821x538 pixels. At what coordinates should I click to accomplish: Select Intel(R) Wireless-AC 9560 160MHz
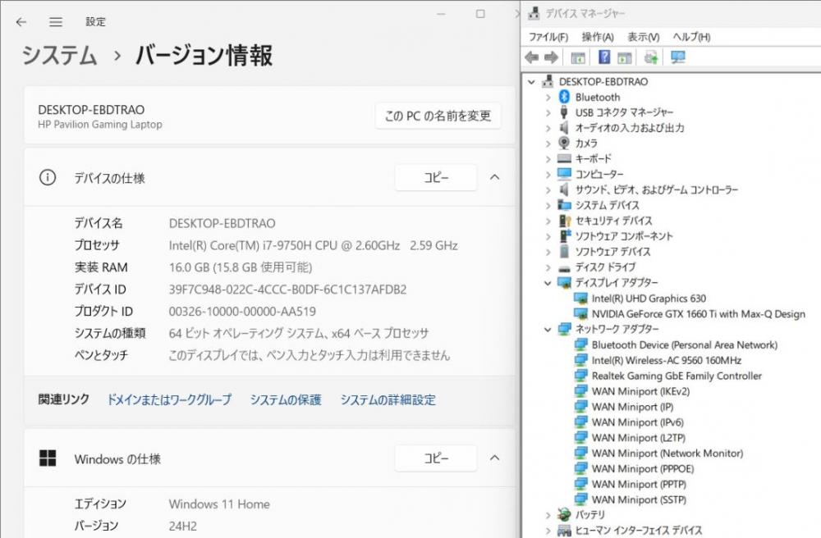point(666,360)
